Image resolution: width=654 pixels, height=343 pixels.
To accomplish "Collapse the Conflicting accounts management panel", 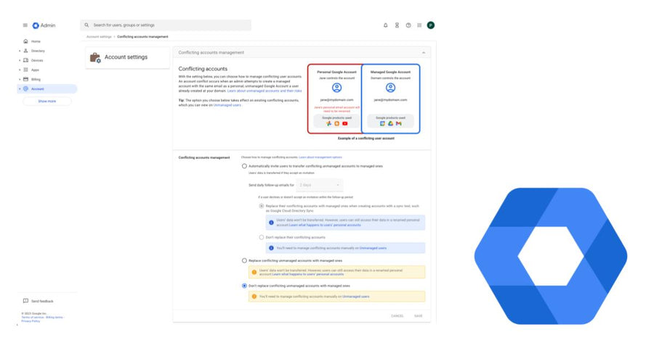I will point(424,53).
